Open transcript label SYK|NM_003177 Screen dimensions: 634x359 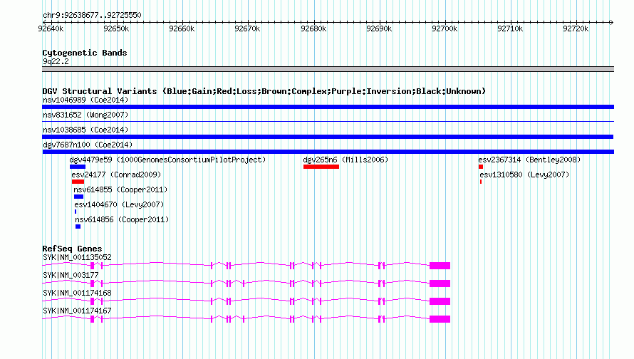click(71, 276)
